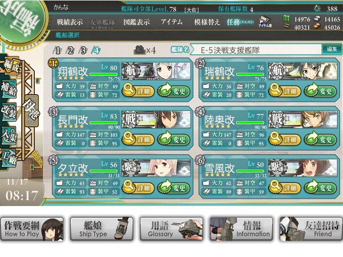This screenshot has height=257, width=343.
Task: Click 編集 to edit fleet name
Action: pyautogui.click(x=331, y=49)
